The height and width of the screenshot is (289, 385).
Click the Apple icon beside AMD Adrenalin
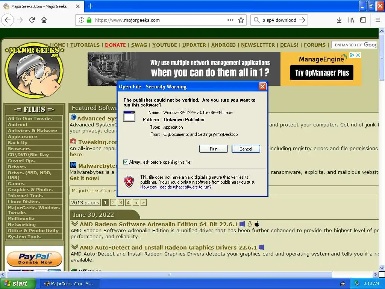257,224
